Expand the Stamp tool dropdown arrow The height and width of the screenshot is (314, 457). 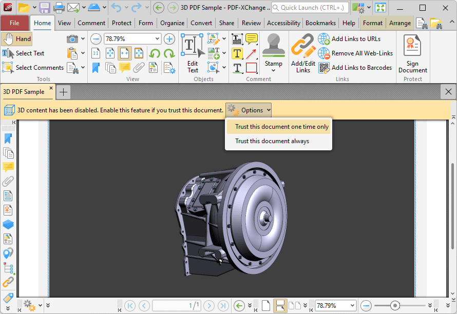coord(274,69)
